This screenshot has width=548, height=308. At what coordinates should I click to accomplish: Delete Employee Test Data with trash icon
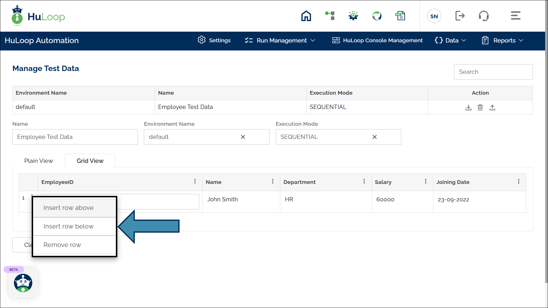(480, 108)
